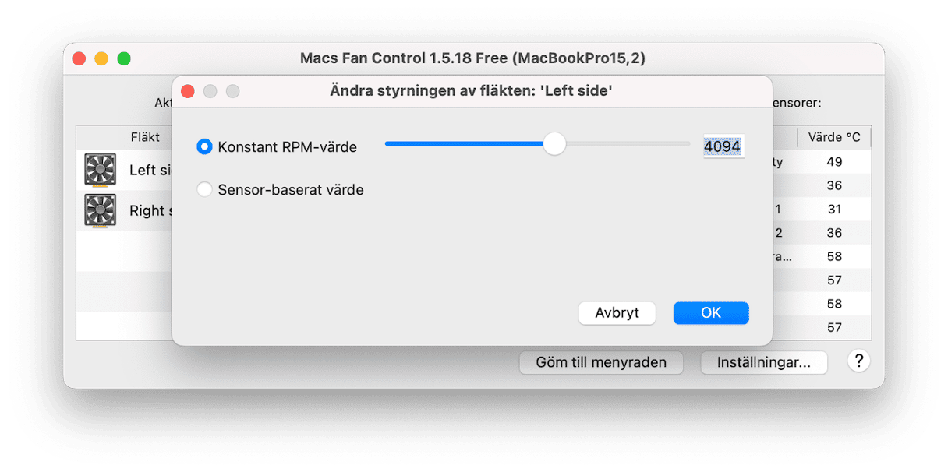Viewport: 948px width, 472px height.
Task: Select Sensor-baserat värde radio button
Action: (x=204, y=189)
